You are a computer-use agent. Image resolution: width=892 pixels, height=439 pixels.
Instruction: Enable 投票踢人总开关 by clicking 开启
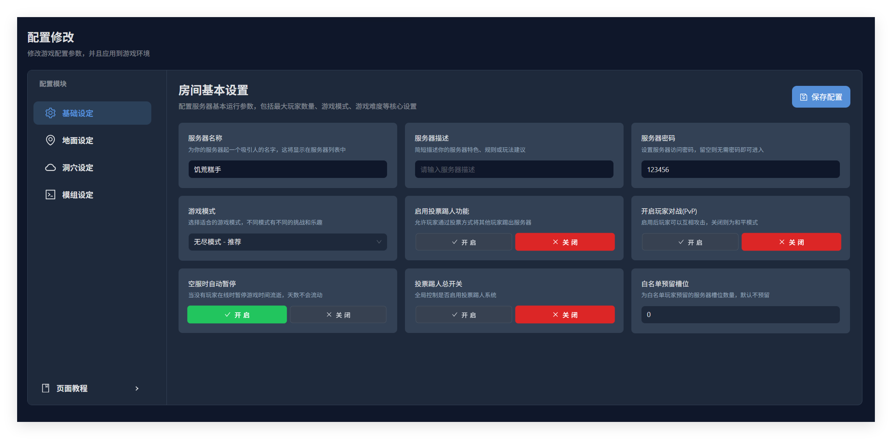(x=463, y=315)
